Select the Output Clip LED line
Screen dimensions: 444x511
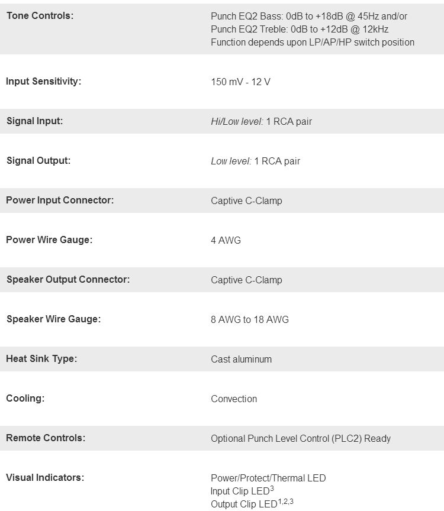click(252, 504)
